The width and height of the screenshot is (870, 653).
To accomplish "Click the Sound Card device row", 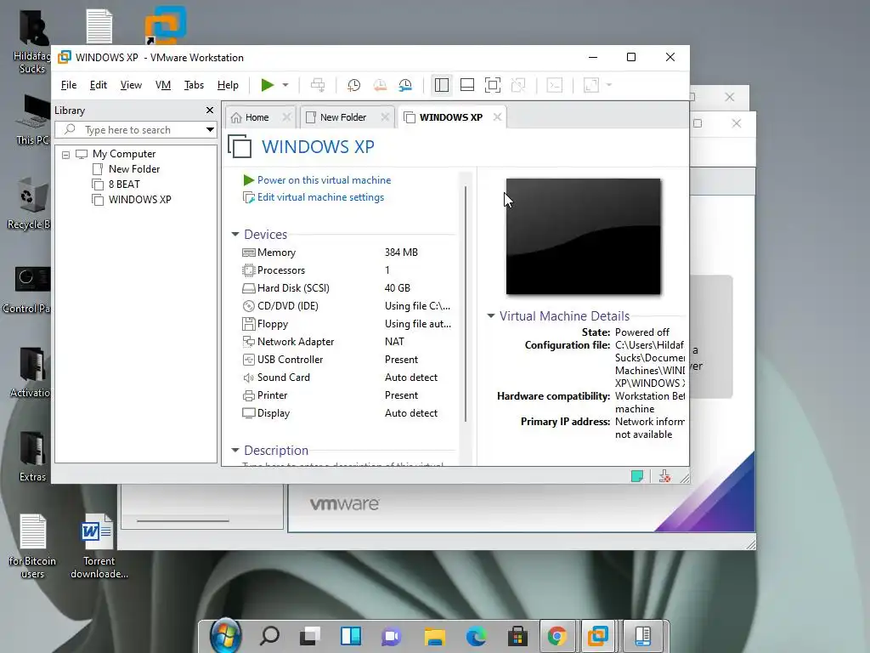I will (x=347, y=377).
